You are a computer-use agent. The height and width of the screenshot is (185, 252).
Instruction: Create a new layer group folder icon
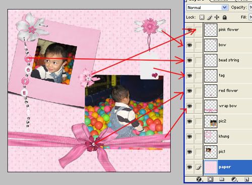[x=222, y=179]
